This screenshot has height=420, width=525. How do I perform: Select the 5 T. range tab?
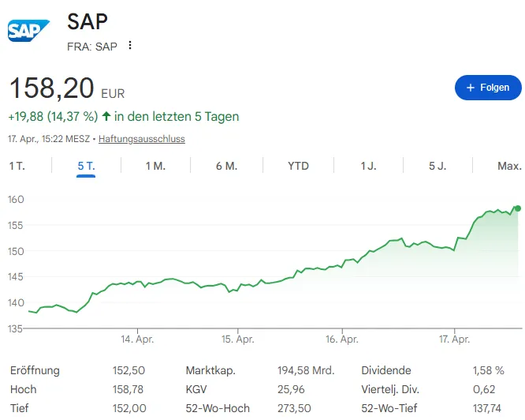(x=86, y=166)
